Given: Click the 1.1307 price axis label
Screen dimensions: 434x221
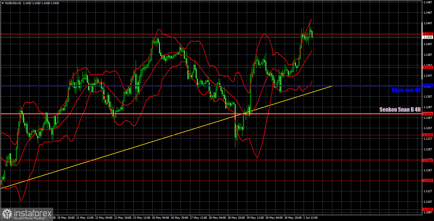Looking at the screenshot, I should coord(427,97).
